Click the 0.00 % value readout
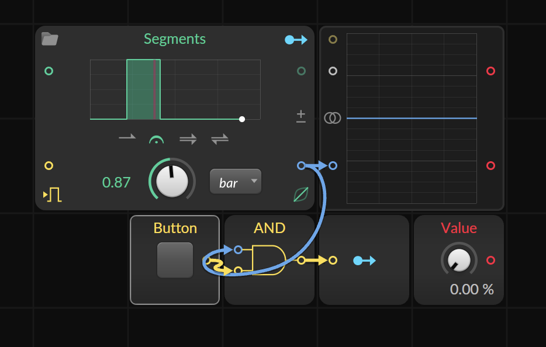The height and width of the screenshot is (347, 546). (472, 289)
